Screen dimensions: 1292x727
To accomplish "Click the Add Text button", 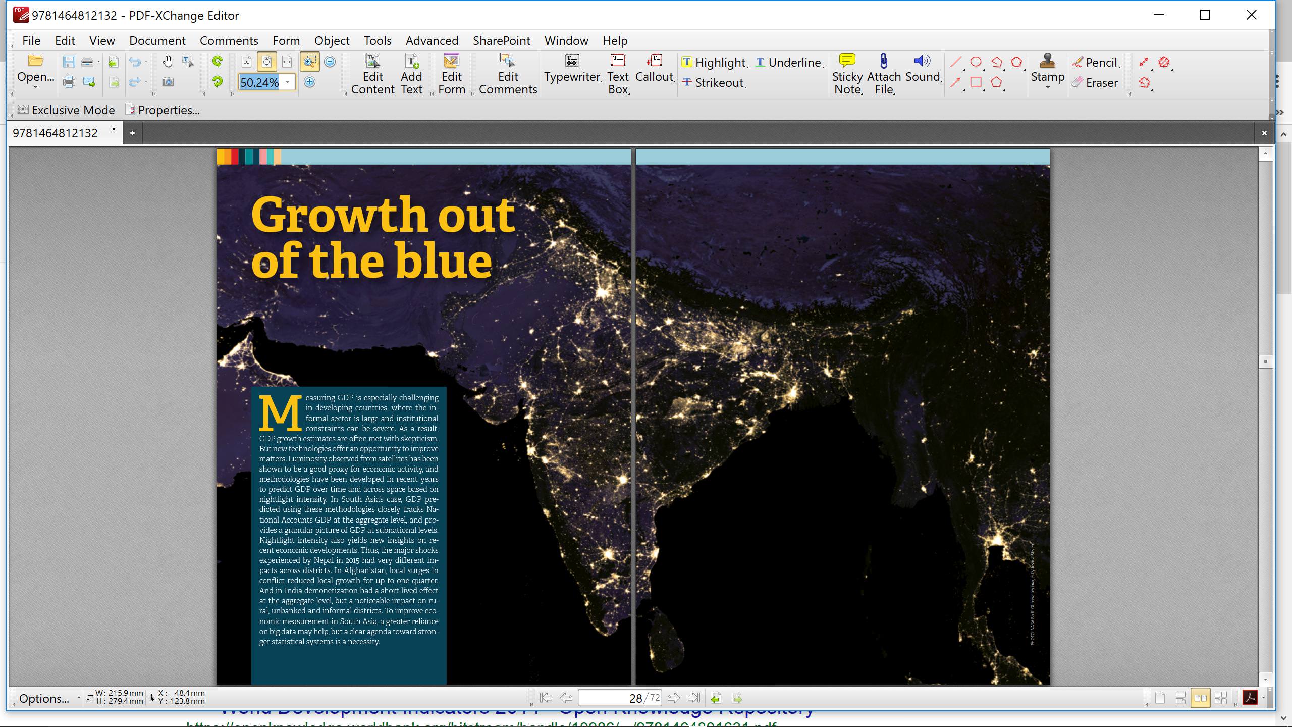I will [x=411, y=74].
